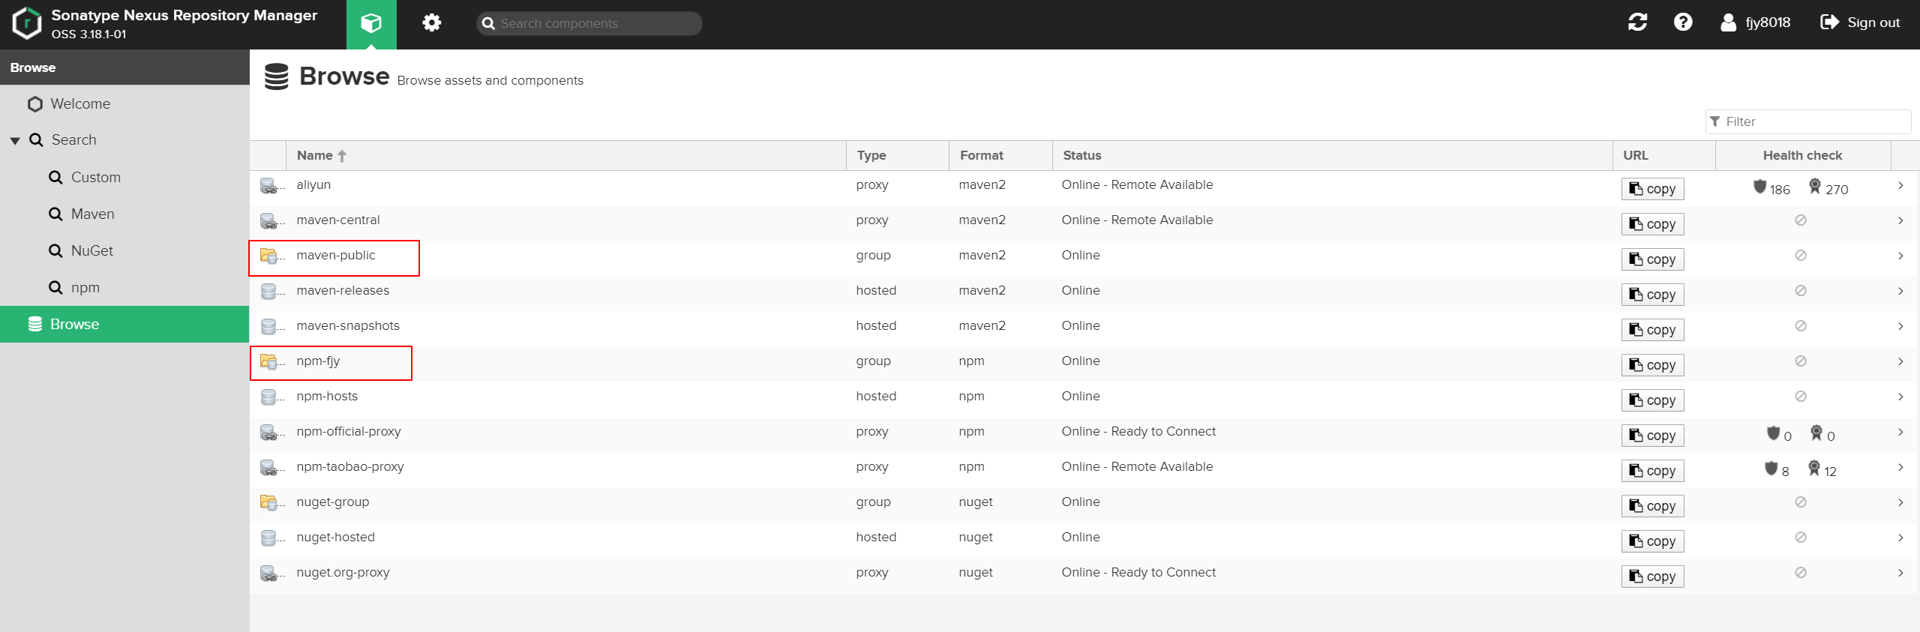
Task: Copy URL for npm-taobao-proxy repository
Action: [1652, 471]
